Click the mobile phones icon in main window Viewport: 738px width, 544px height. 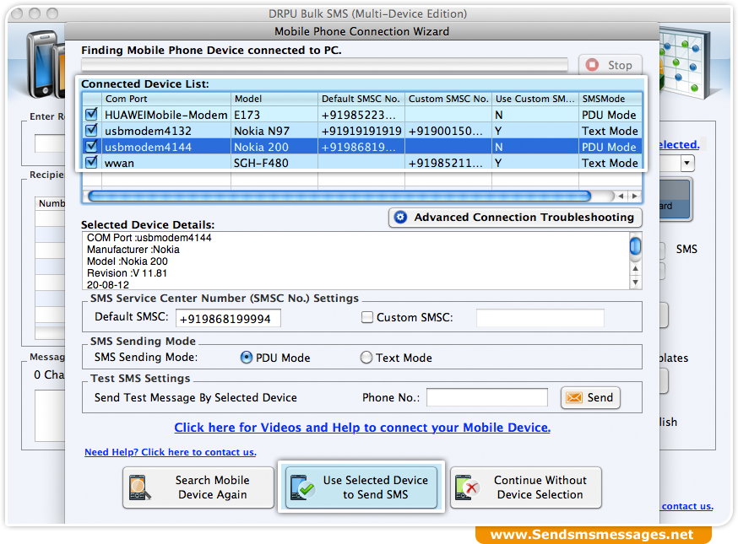pyautogui.click(x=45, y=63)
